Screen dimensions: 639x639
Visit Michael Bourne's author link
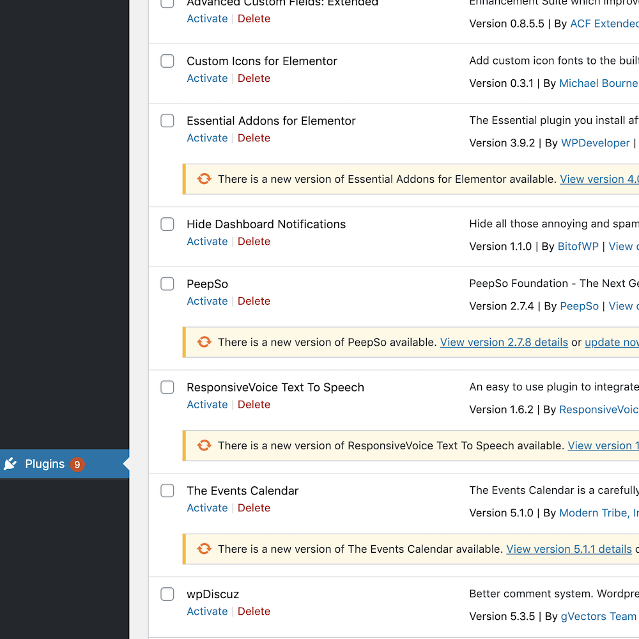coord(598,83)
